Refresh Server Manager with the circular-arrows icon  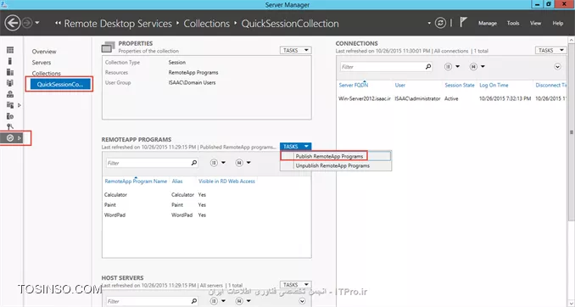[440, 23]
